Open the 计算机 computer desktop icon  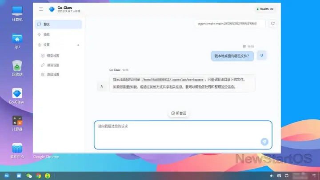point(17,11)
